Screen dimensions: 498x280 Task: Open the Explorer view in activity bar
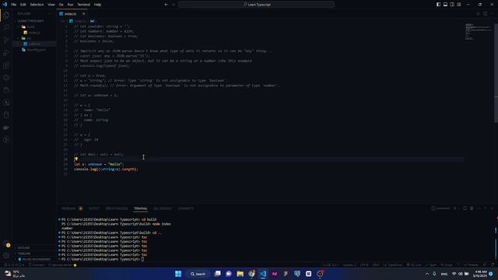6,15
